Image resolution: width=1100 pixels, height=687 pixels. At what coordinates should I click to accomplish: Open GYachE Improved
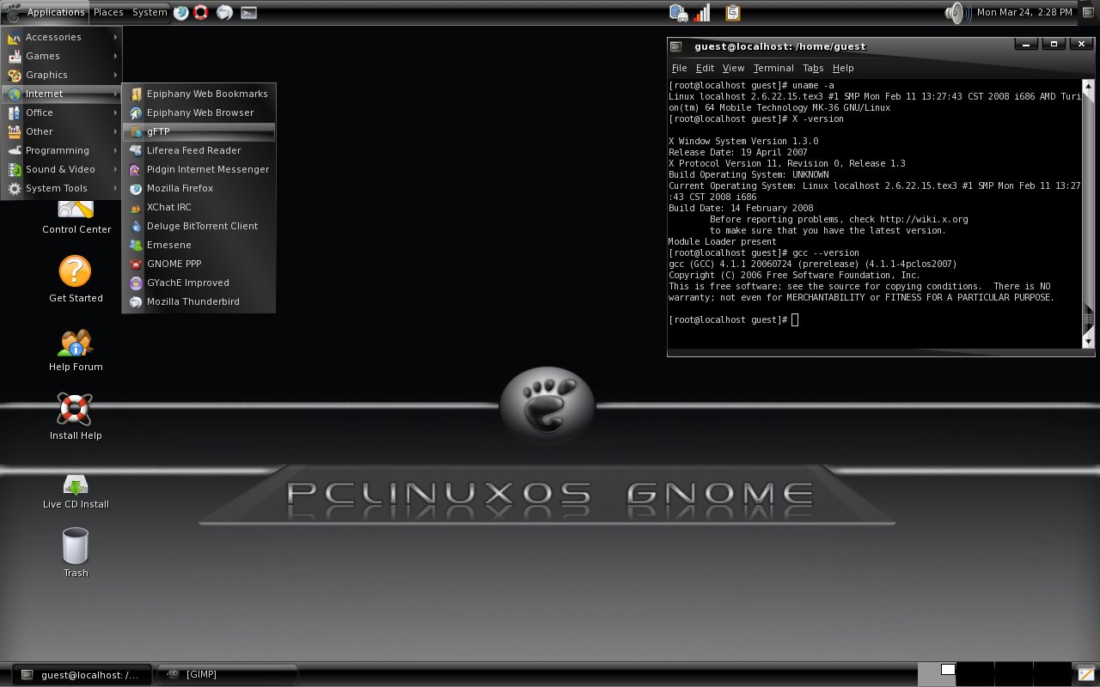pos(199,283)
